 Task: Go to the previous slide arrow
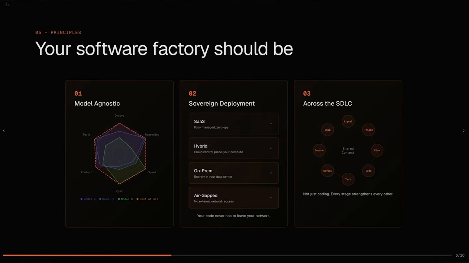(4, 131)
